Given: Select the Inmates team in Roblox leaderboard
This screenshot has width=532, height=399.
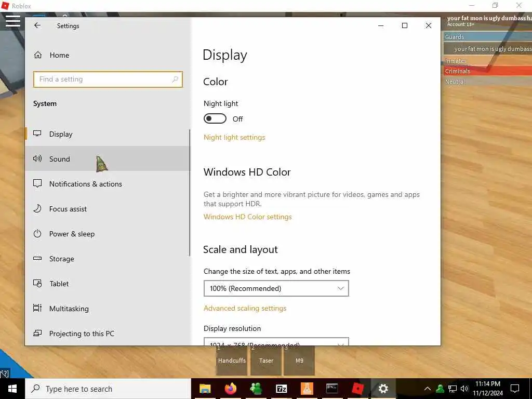Looking at the screenshot, I should click(x=487, y=61).
